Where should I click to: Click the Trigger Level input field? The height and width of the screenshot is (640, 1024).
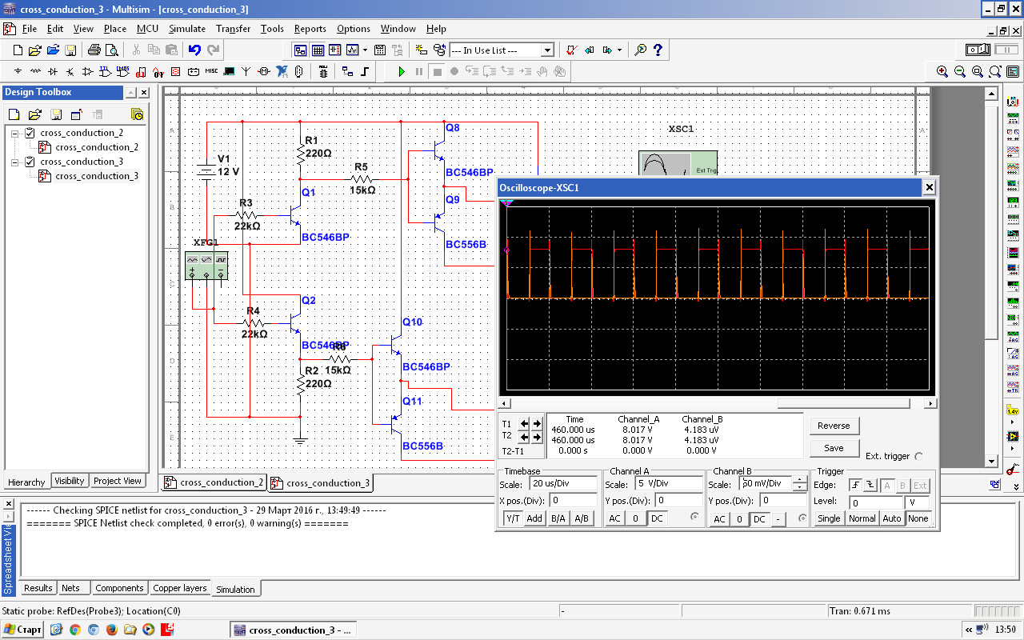click(x=876, y=502)
